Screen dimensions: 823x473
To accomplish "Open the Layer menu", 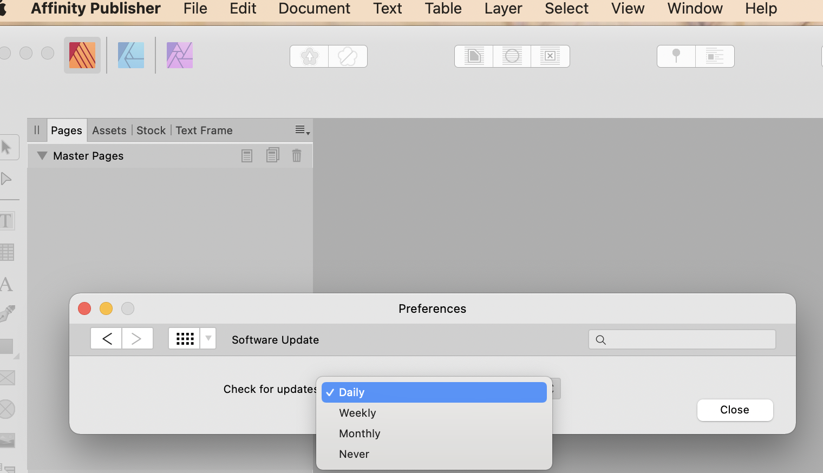I will (x=504, y=9).
